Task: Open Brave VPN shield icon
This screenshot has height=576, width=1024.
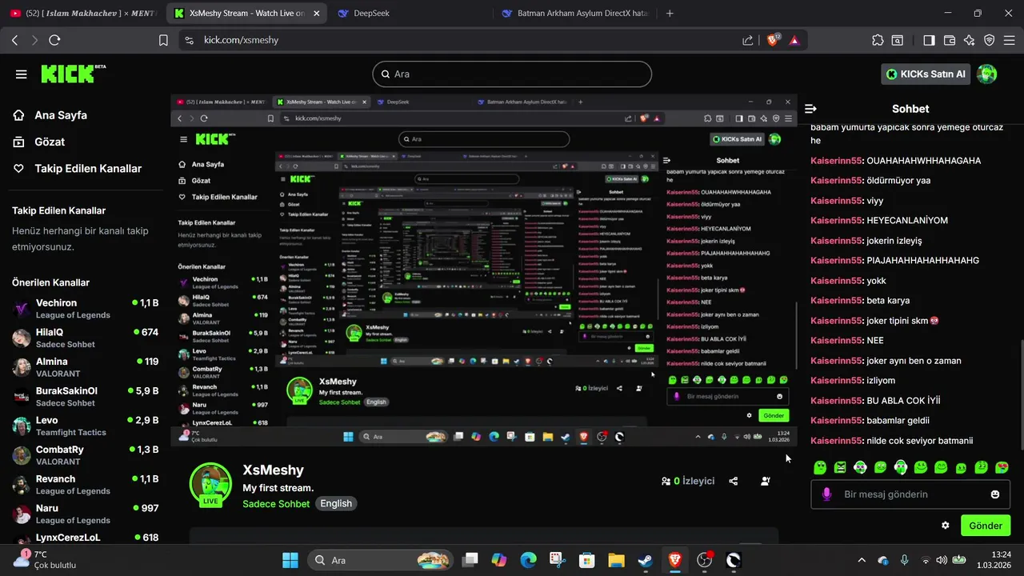Action: click(990, 40)
